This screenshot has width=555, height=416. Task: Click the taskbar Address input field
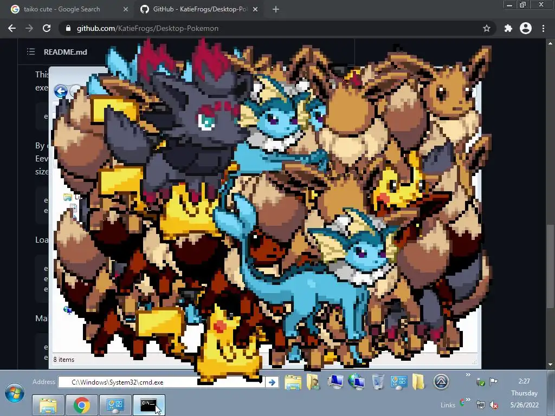pos(162,382)
